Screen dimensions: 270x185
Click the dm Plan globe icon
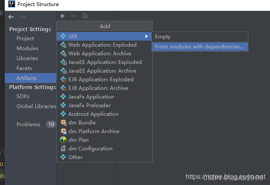tap(63, 140)
